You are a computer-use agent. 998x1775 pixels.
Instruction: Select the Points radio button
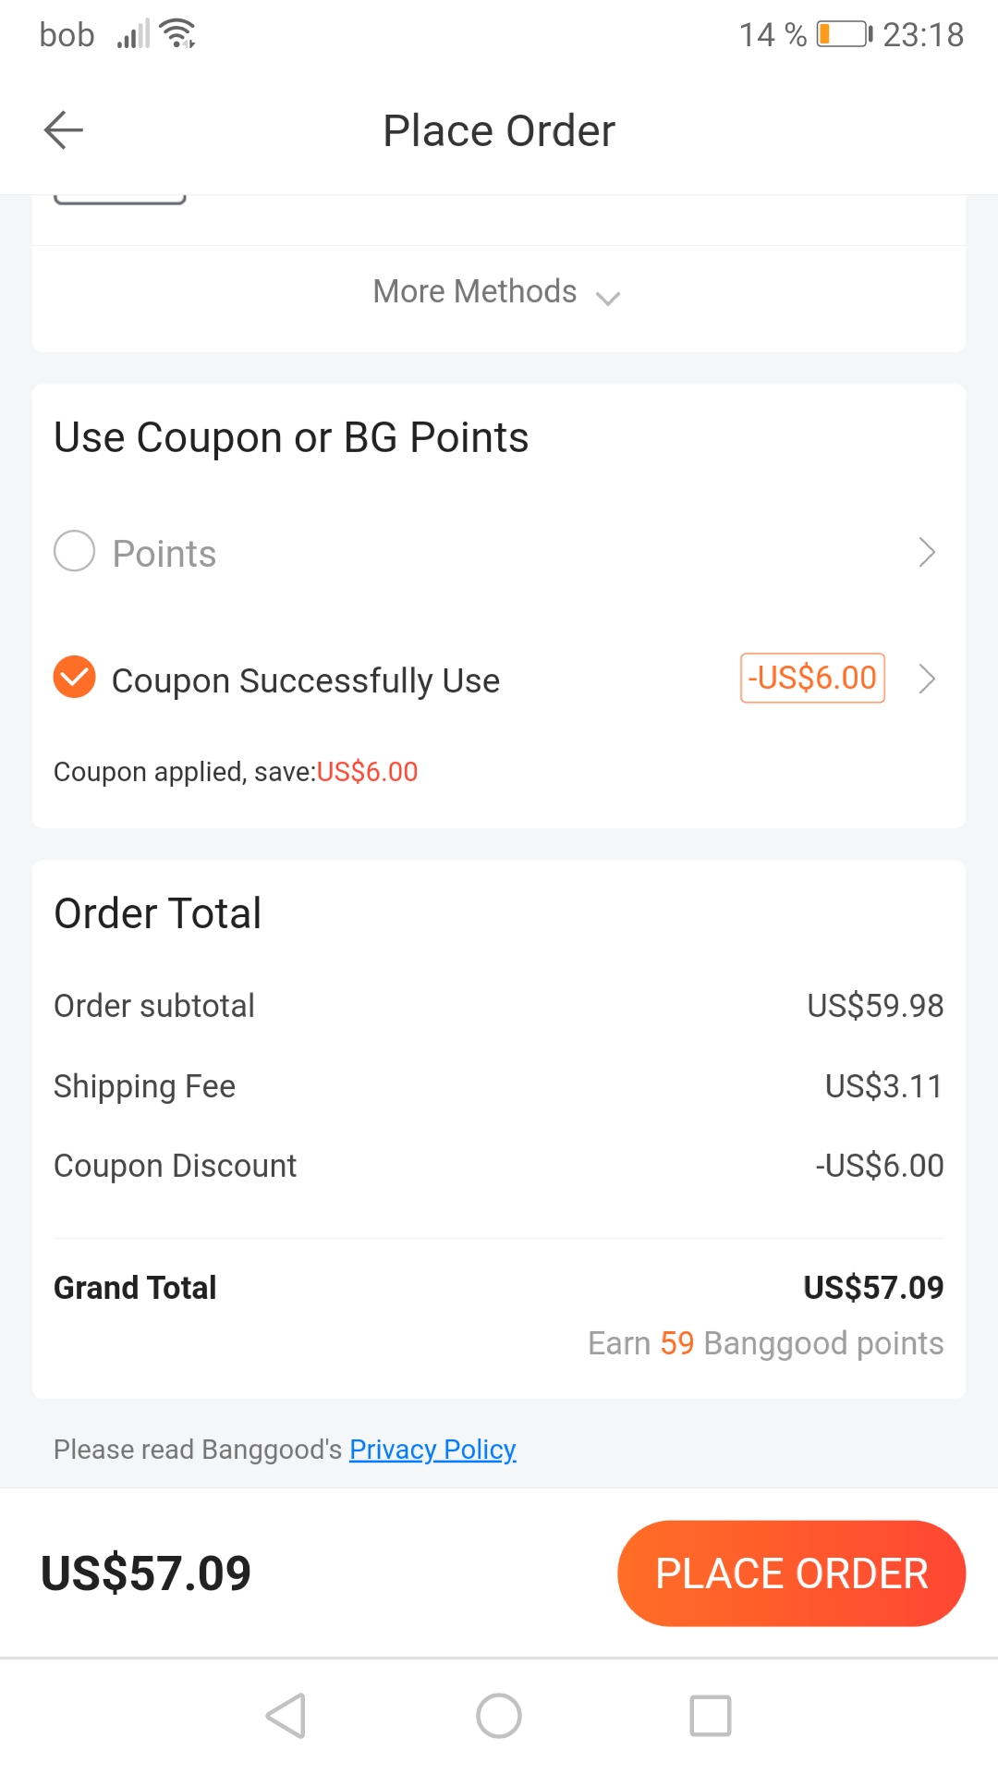pyautogui.click(x=75, y=552)
